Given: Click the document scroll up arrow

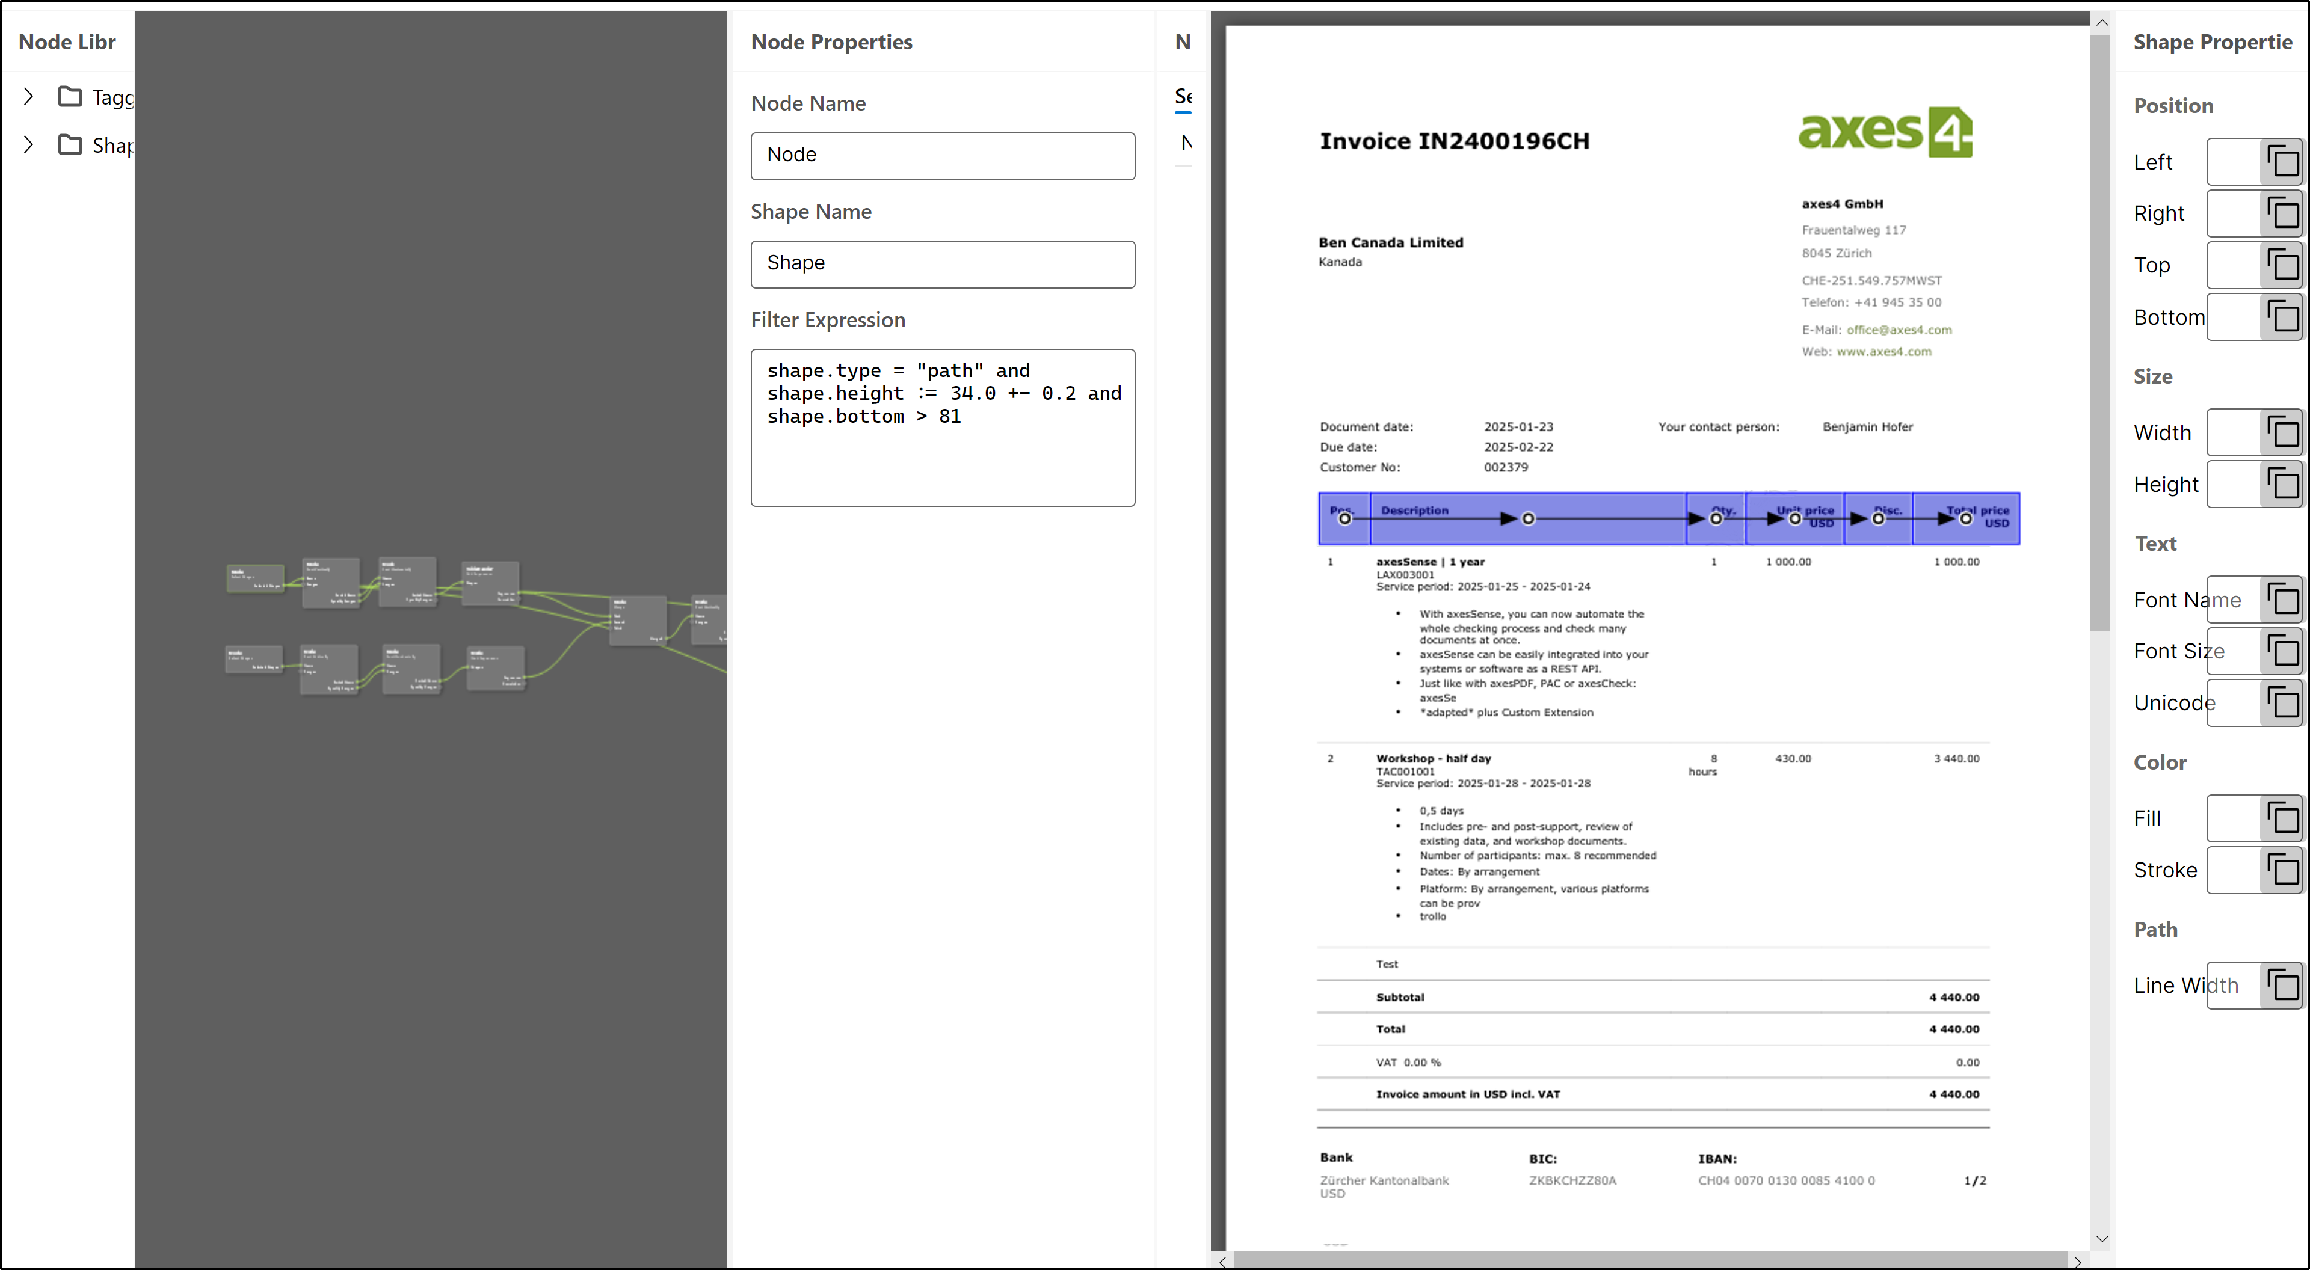Looking at the screenshot, I should click(x=2101, y=22).
